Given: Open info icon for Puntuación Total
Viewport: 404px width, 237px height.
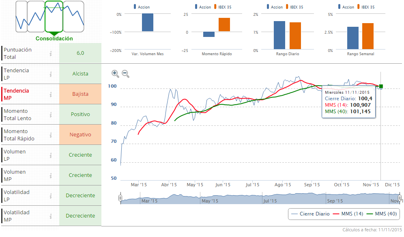Looking at the screenshot, I should pyautogui.click(x=51, y=54).
